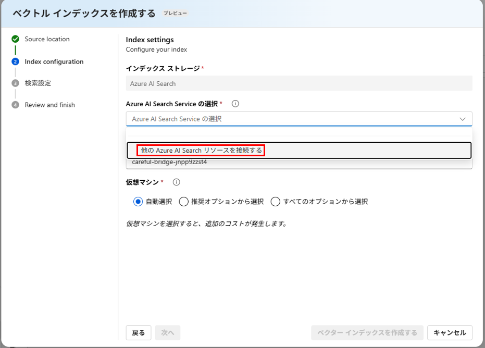This screenshot has width=485, height=348.
Task: Open info icon next to 仮想マシン
Action: [x=176, y=182]
